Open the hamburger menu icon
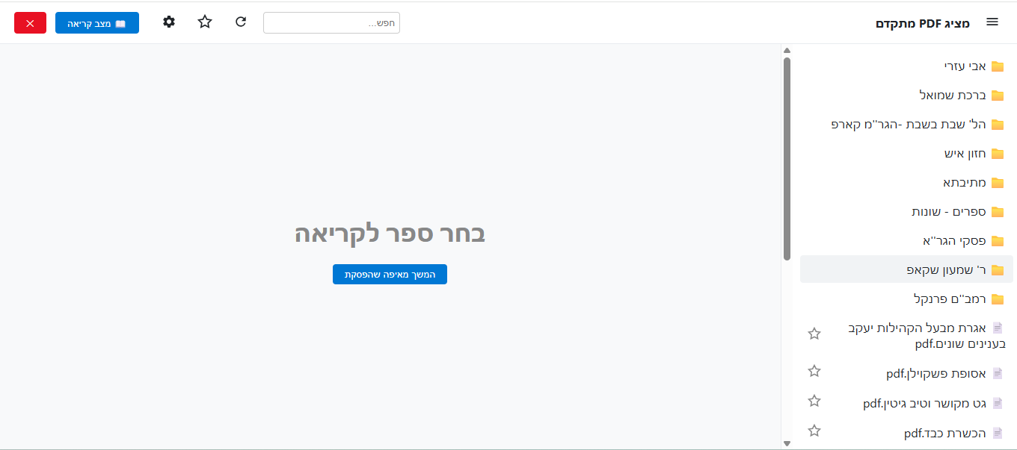 [x=992, y=22]
